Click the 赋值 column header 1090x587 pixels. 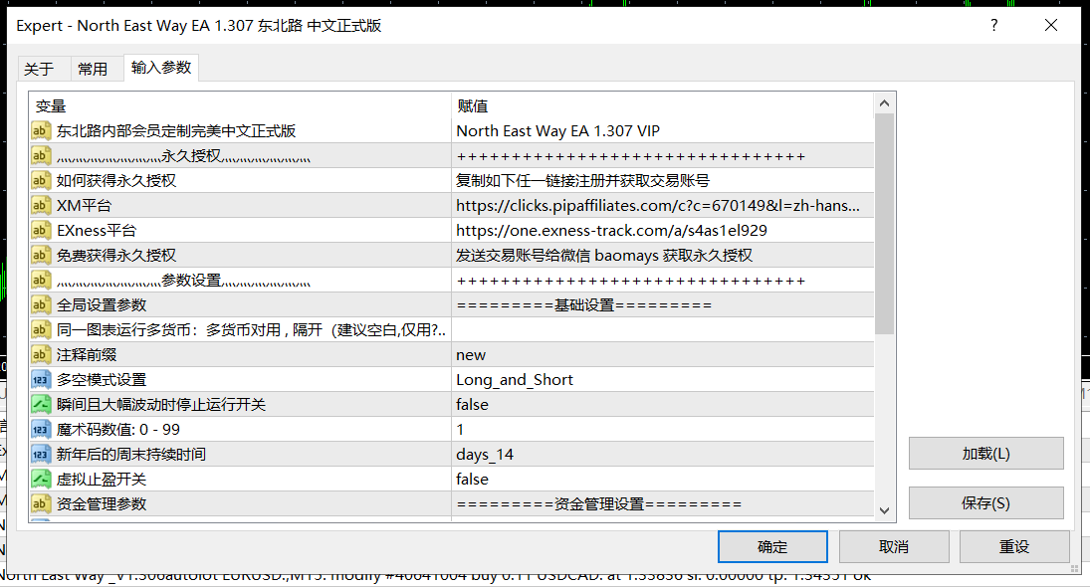click(663, 105)
